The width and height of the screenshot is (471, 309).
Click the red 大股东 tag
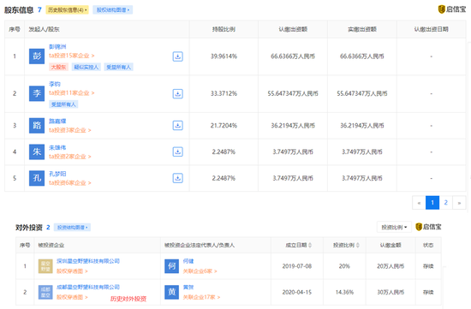click(58, 67)
